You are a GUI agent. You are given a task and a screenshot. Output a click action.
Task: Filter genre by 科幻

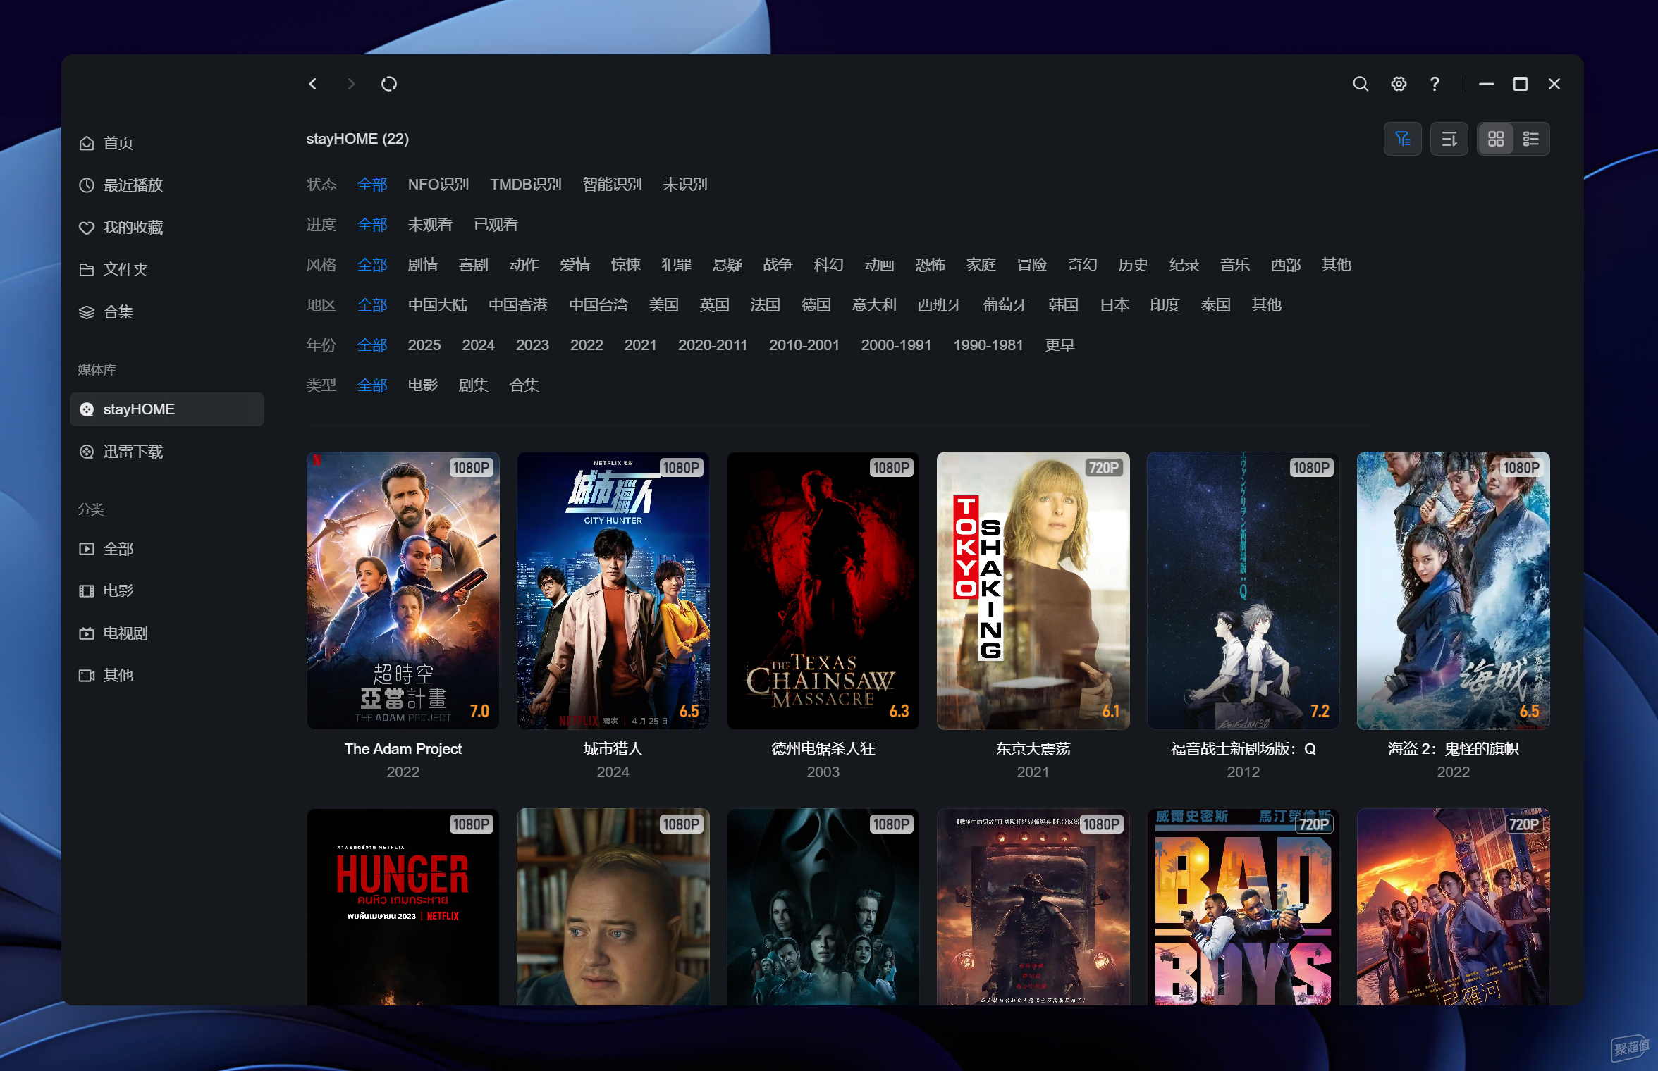coord(829,265)
